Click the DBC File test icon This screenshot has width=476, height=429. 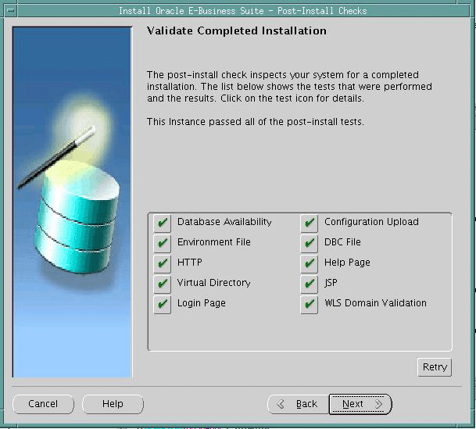click(x=310, y=243)
